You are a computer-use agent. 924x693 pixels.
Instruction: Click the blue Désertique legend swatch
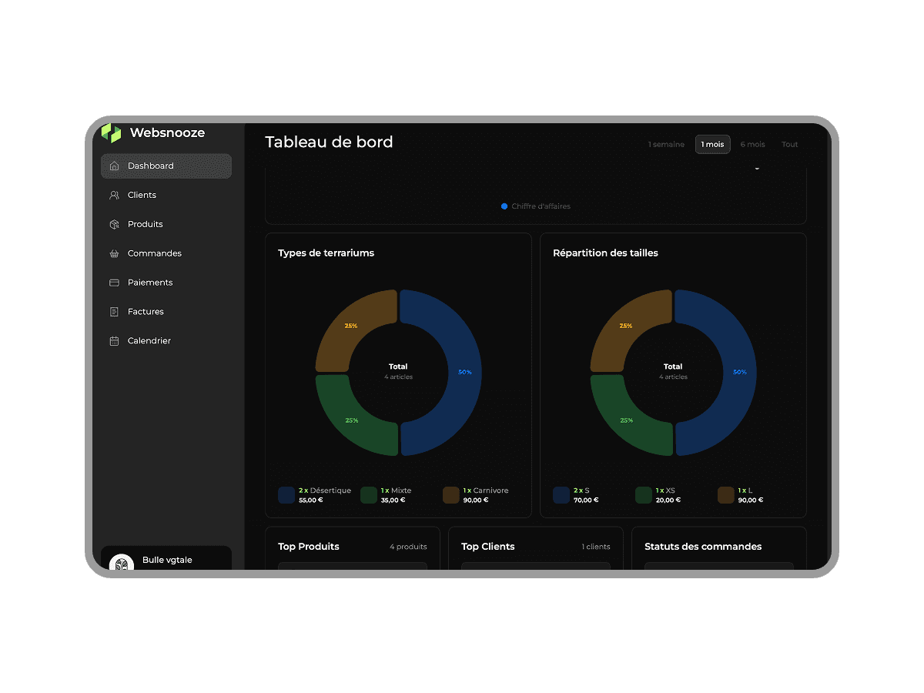[286, 495]
